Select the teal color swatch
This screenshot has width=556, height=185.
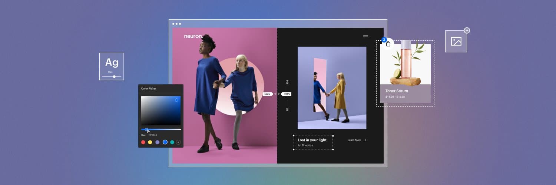pyautogui.click(x=172, y=142)
